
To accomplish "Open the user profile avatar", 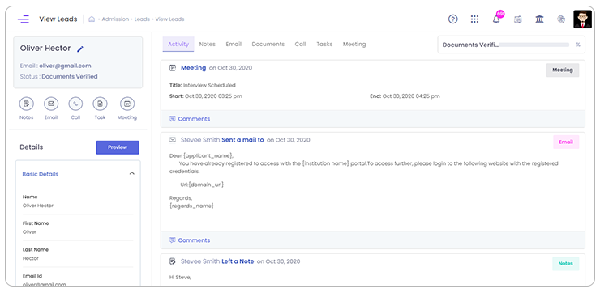I will (x=582, y=19).
